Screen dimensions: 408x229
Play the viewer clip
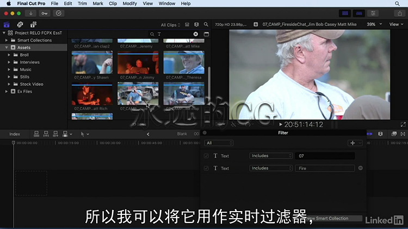pos(281,125)
